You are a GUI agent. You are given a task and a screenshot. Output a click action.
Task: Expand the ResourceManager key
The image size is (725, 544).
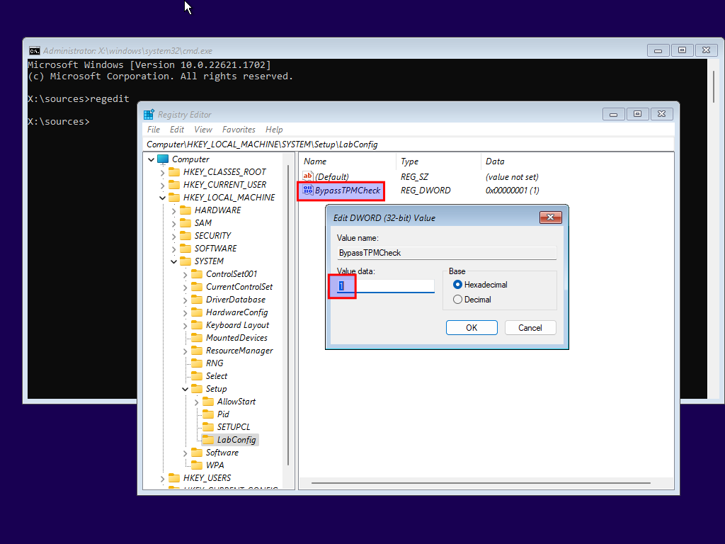pos(185,351)
